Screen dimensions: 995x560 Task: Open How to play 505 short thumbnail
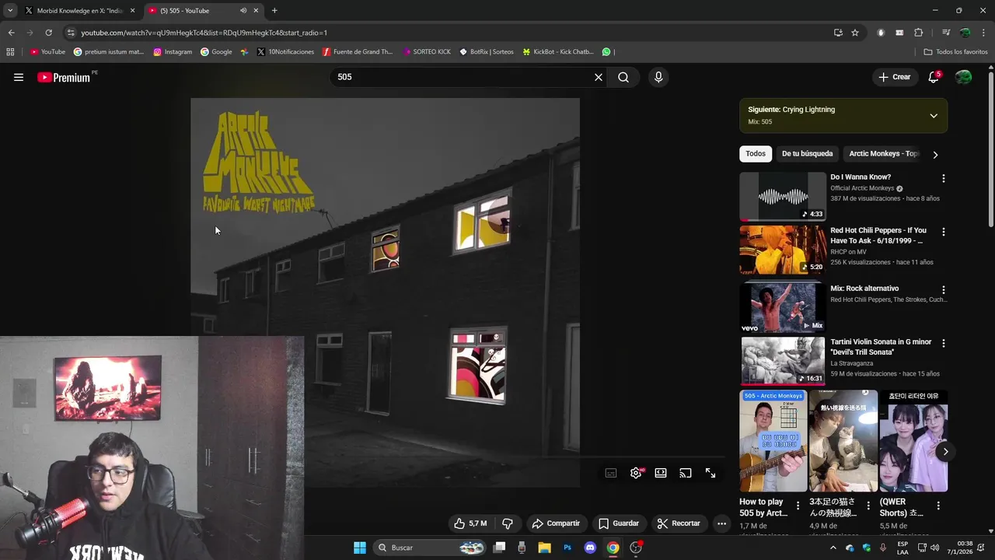773,441
